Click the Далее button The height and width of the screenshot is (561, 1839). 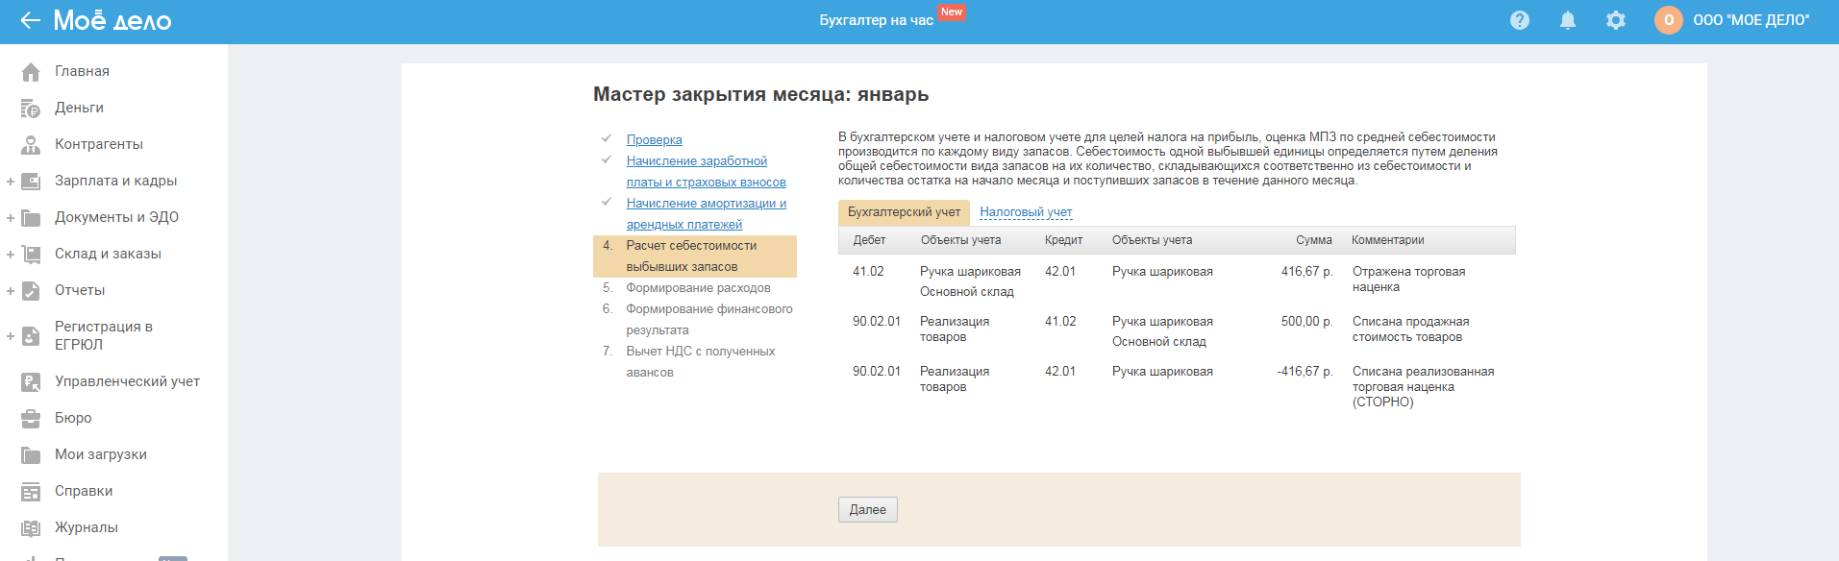868,510
